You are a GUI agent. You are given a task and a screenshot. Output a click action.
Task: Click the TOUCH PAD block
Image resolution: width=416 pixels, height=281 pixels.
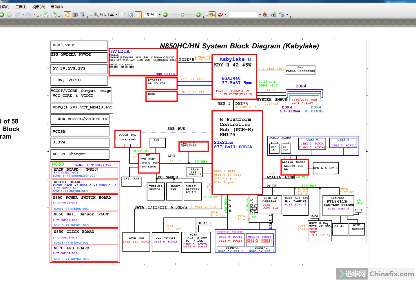pos(127,139)
